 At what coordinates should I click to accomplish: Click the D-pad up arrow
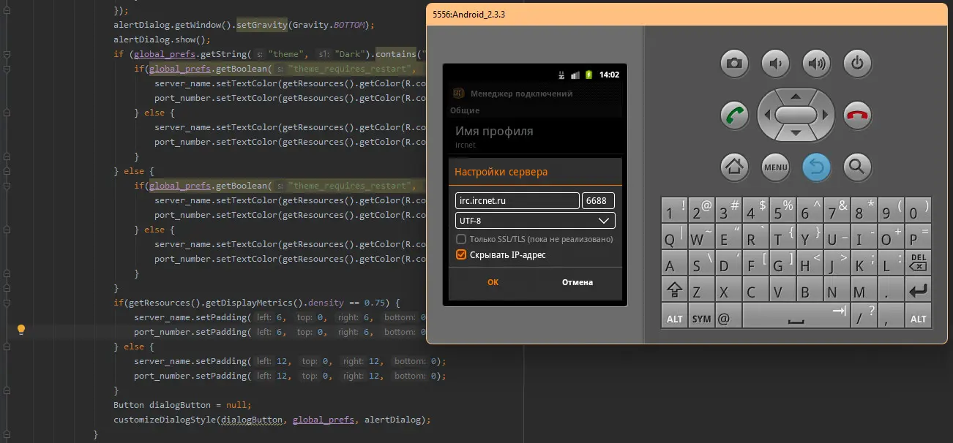796,97
